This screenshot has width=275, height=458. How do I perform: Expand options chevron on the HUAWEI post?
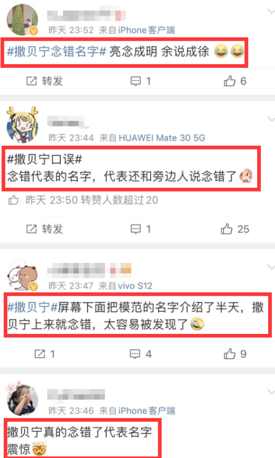271,119
